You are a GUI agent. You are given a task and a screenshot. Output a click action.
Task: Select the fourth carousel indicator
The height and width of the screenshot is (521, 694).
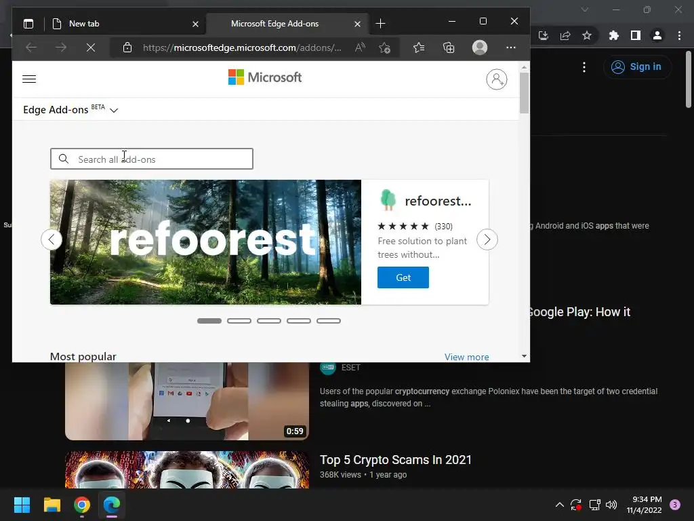point(299,321)
